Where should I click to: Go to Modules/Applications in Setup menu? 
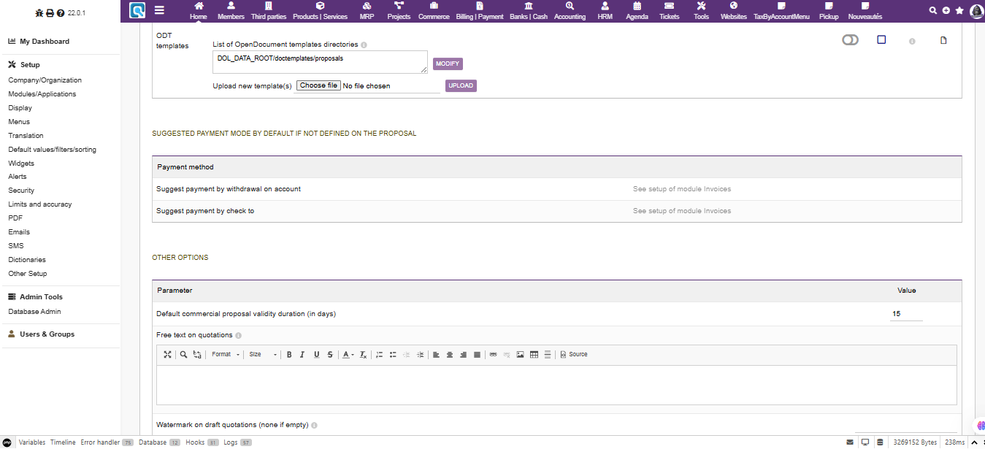42,94
